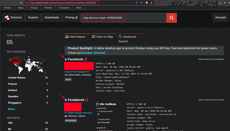Viewport: 230px width, 131px height.
Task: Click the play-style icon in address bar
Action: [x=141, y=3]
